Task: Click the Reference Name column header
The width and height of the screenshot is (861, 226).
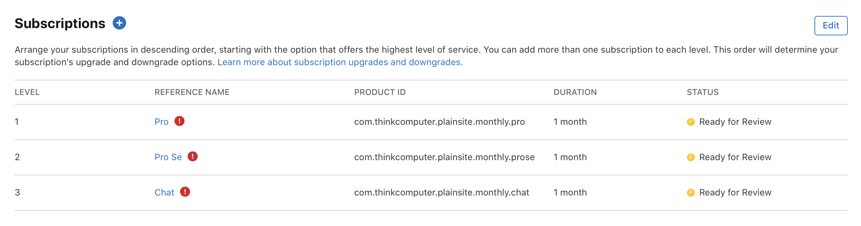Action: click(192, 92)
